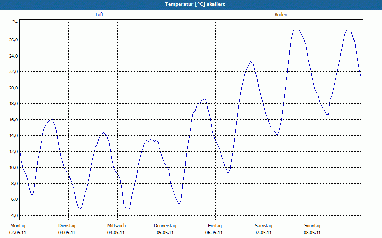The width and height of the screenshot is (382, 238).
Task: Click the Dienstag day label
Action: tap(67, 226)
